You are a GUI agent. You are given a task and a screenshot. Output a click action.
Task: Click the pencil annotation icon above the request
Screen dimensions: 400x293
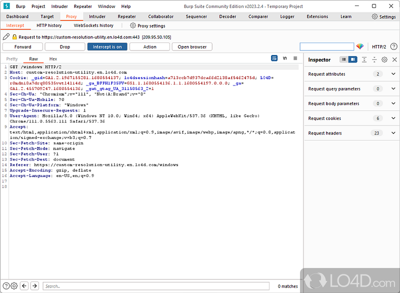tap(6, 36)
